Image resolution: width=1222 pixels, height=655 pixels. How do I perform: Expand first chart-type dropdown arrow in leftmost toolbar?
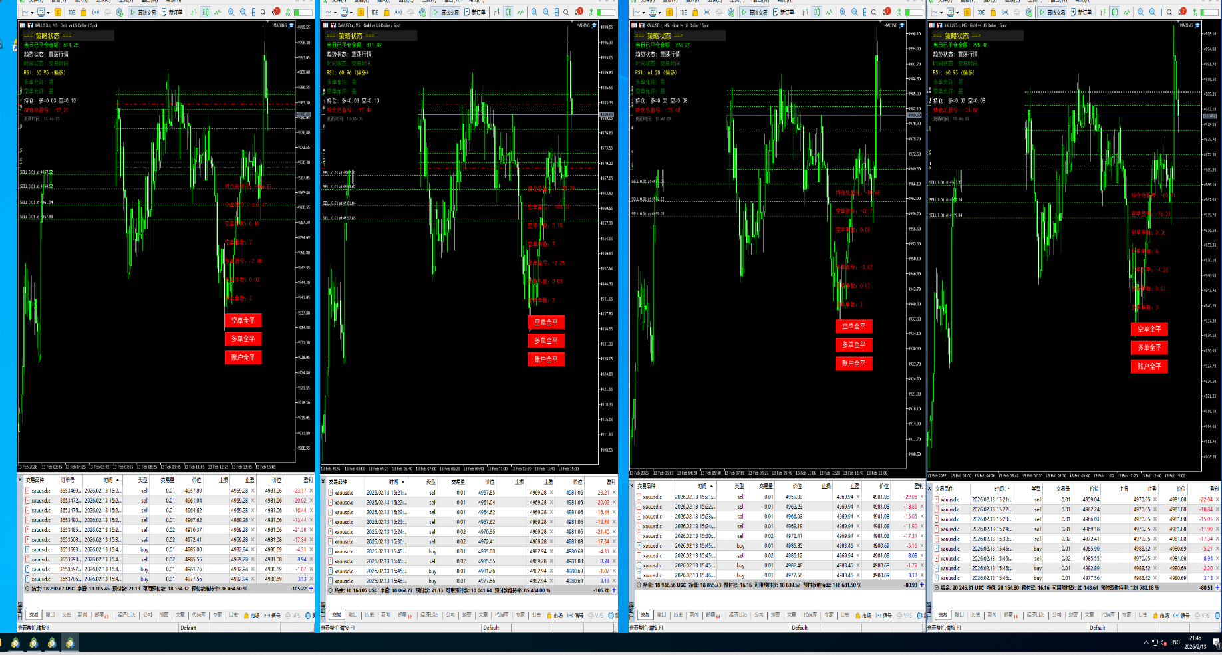[x=33, y=13]
